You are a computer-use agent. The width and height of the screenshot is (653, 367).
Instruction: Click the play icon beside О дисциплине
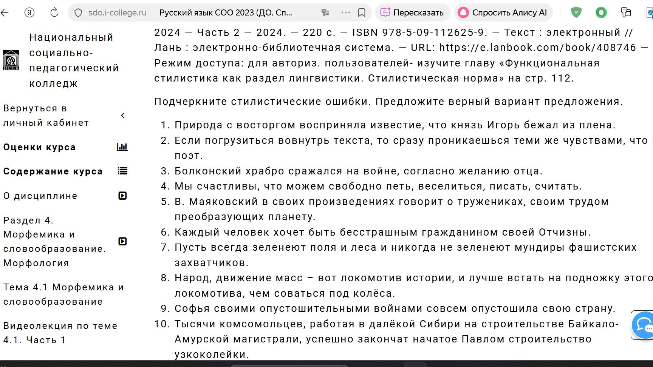click(122, 196)
